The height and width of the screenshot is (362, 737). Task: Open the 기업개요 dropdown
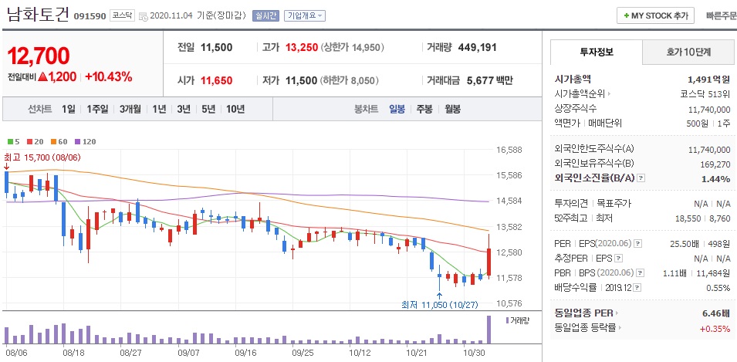[305, 16]
